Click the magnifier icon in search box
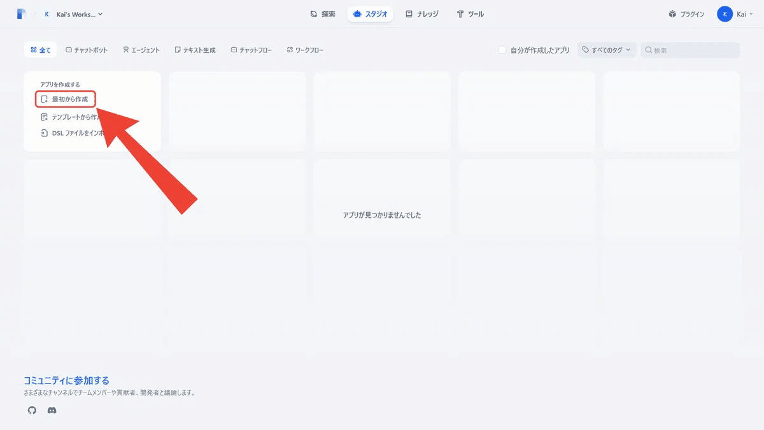 [649, 50]
